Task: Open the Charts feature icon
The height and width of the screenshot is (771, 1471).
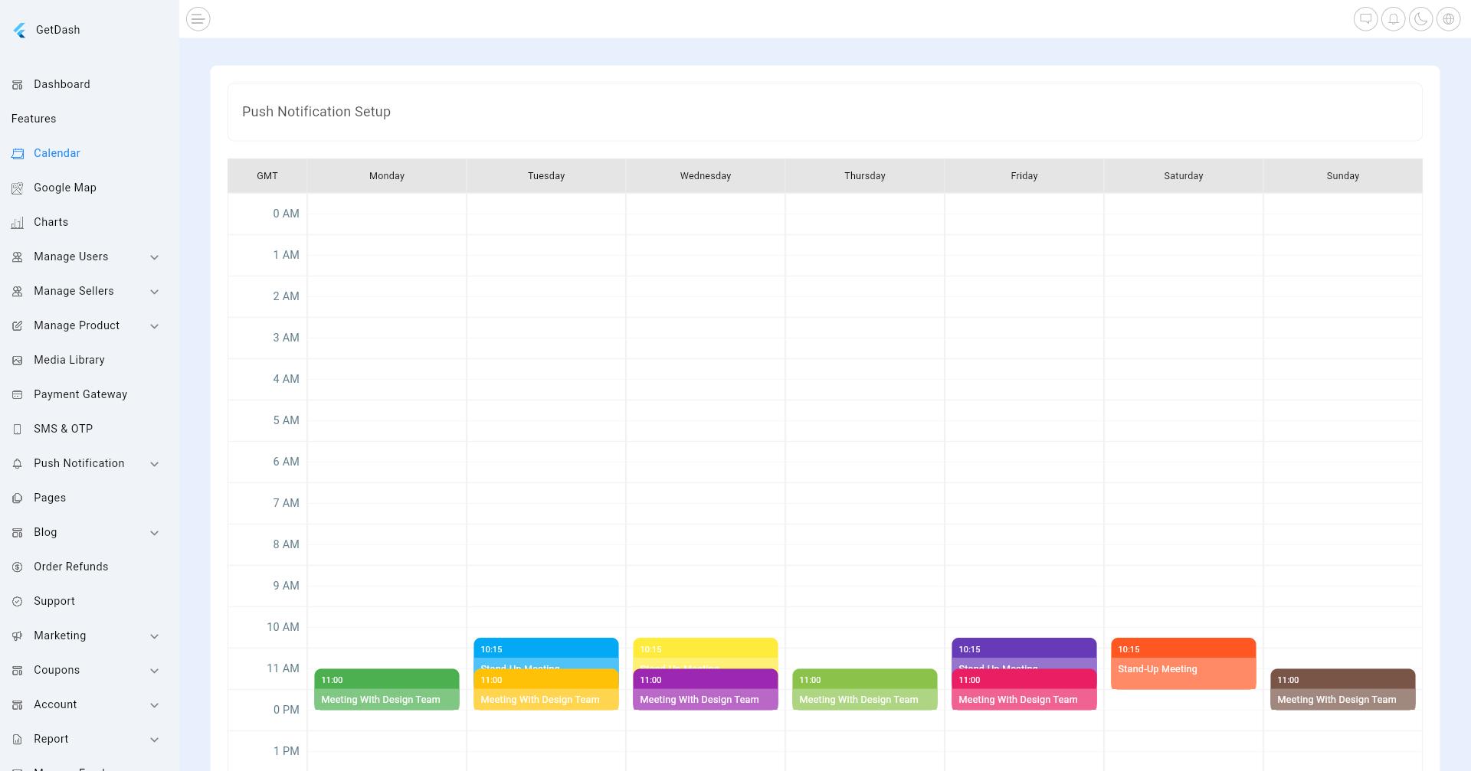Action: [18, 222]
